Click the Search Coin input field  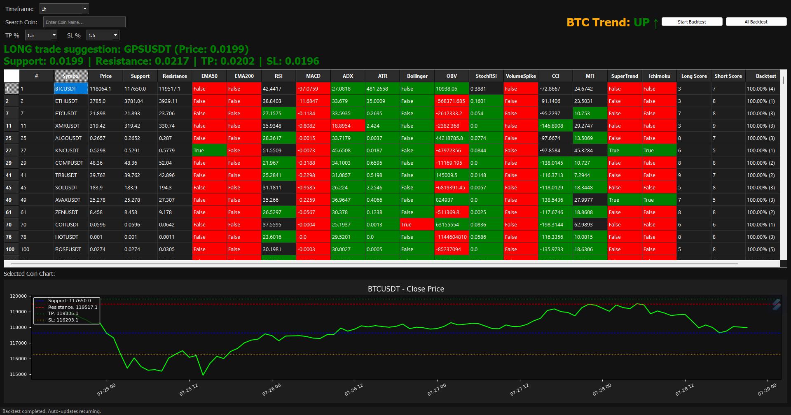(x=84, y=22)
